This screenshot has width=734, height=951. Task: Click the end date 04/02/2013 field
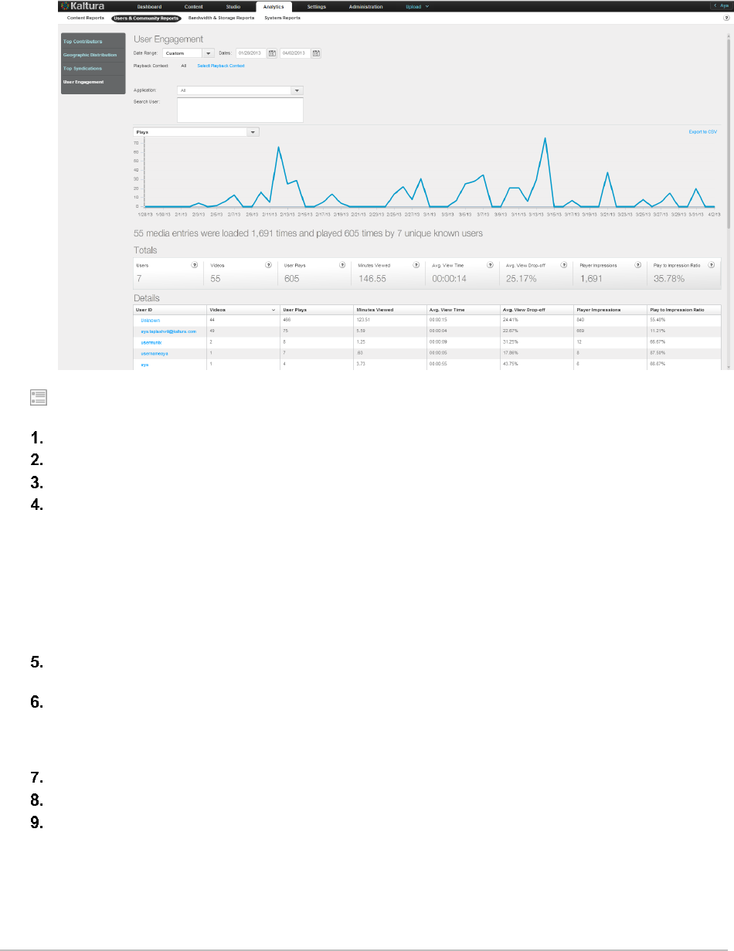(x=295, y=53)
